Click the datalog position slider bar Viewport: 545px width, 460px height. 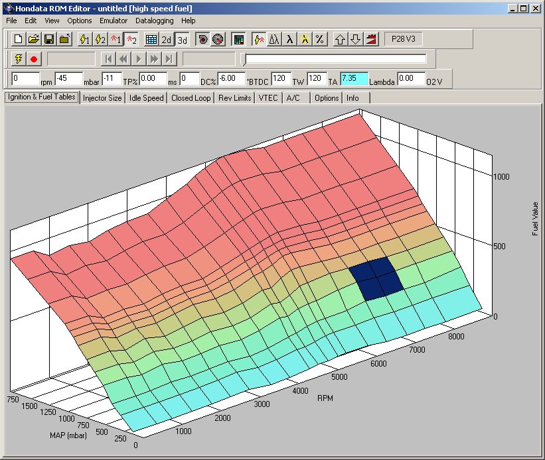(335, 59)
